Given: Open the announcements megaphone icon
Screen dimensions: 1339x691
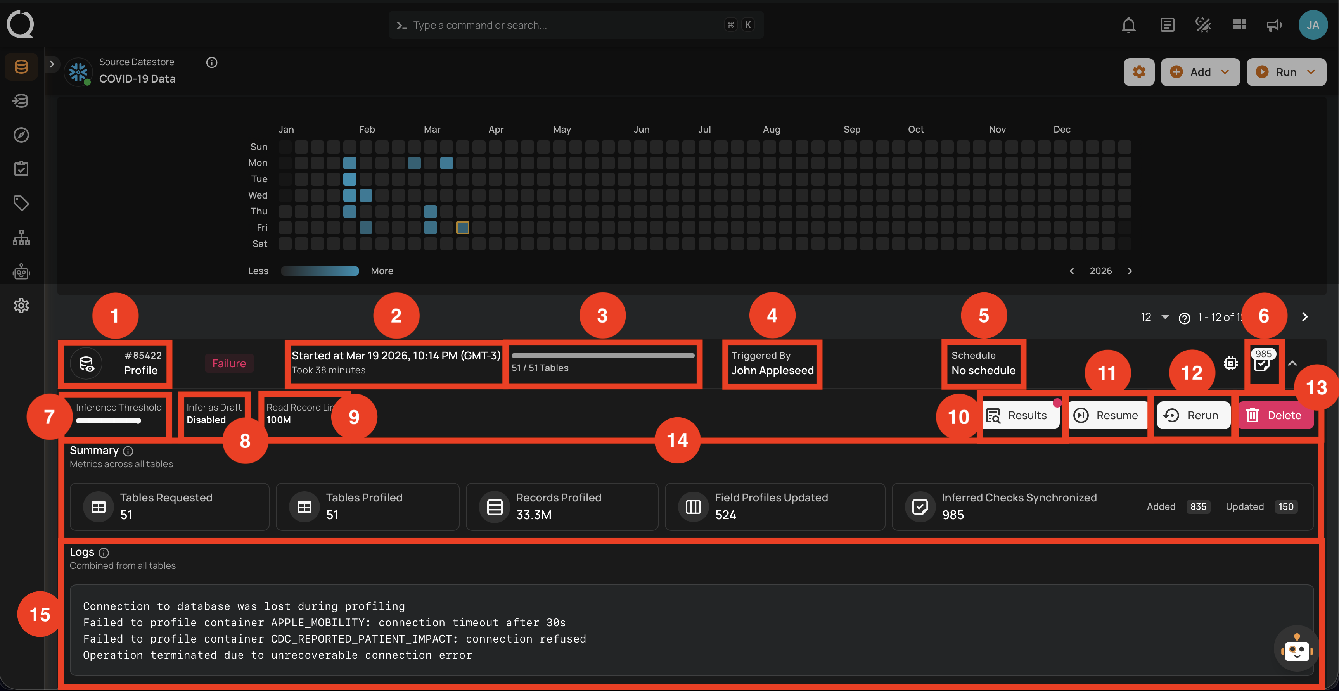Looking at the screenshot, I should [1273, 24].
